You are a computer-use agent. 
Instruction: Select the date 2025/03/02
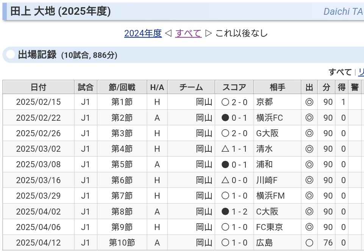pos(39,149)
